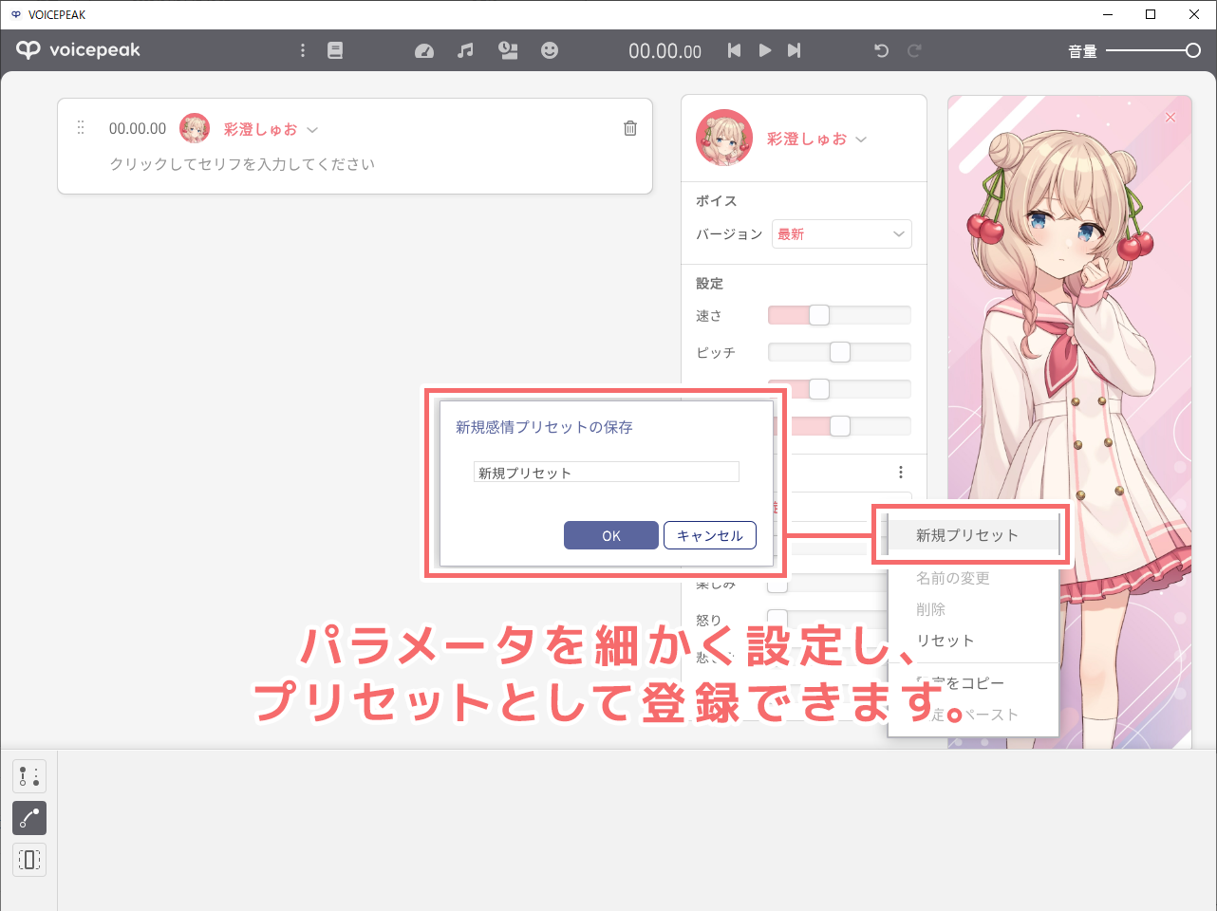This screenshot has width=1217, height=911.
Task: Select 削除 in the context menu
Action: click(x=973, y=609)
